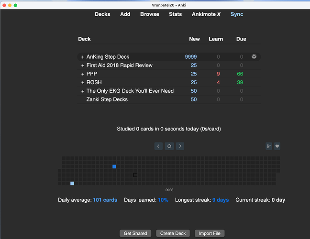Viewport: 310px width, 239px height.
Task: Click EKG deck new count 50
Action: tap(194, 91)
